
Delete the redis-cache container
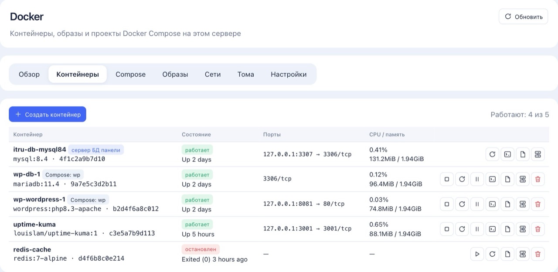[x=538, y=254]
